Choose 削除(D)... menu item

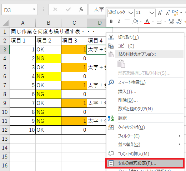pyautogui.click(x=145, y=100)
